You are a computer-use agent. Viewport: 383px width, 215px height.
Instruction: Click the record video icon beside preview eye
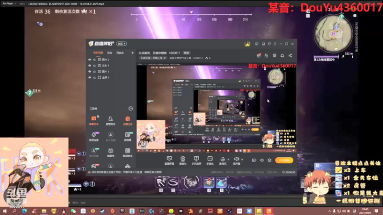(x=254, y=160)
